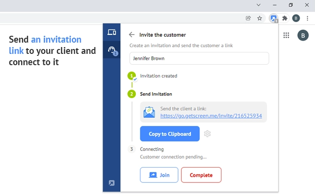
Task: Click the Getscreen extension icon in Chrome toolbar
Action: [x=274, y=18]
